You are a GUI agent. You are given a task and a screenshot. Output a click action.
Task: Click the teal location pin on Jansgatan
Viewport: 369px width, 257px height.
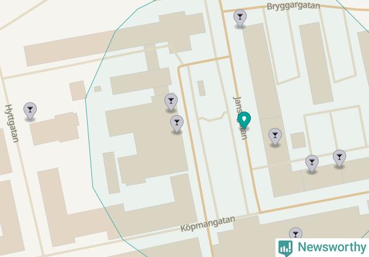pos(244,120)
